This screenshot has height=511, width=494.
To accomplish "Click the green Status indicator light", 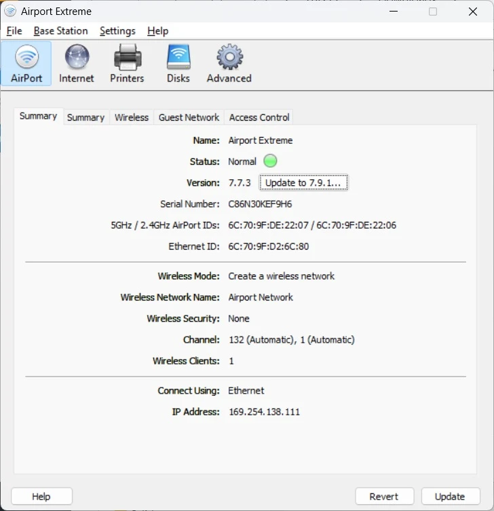I will (270, 162).
